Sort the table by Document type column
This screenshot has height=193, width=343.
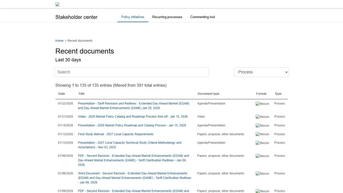click(208, 93)
